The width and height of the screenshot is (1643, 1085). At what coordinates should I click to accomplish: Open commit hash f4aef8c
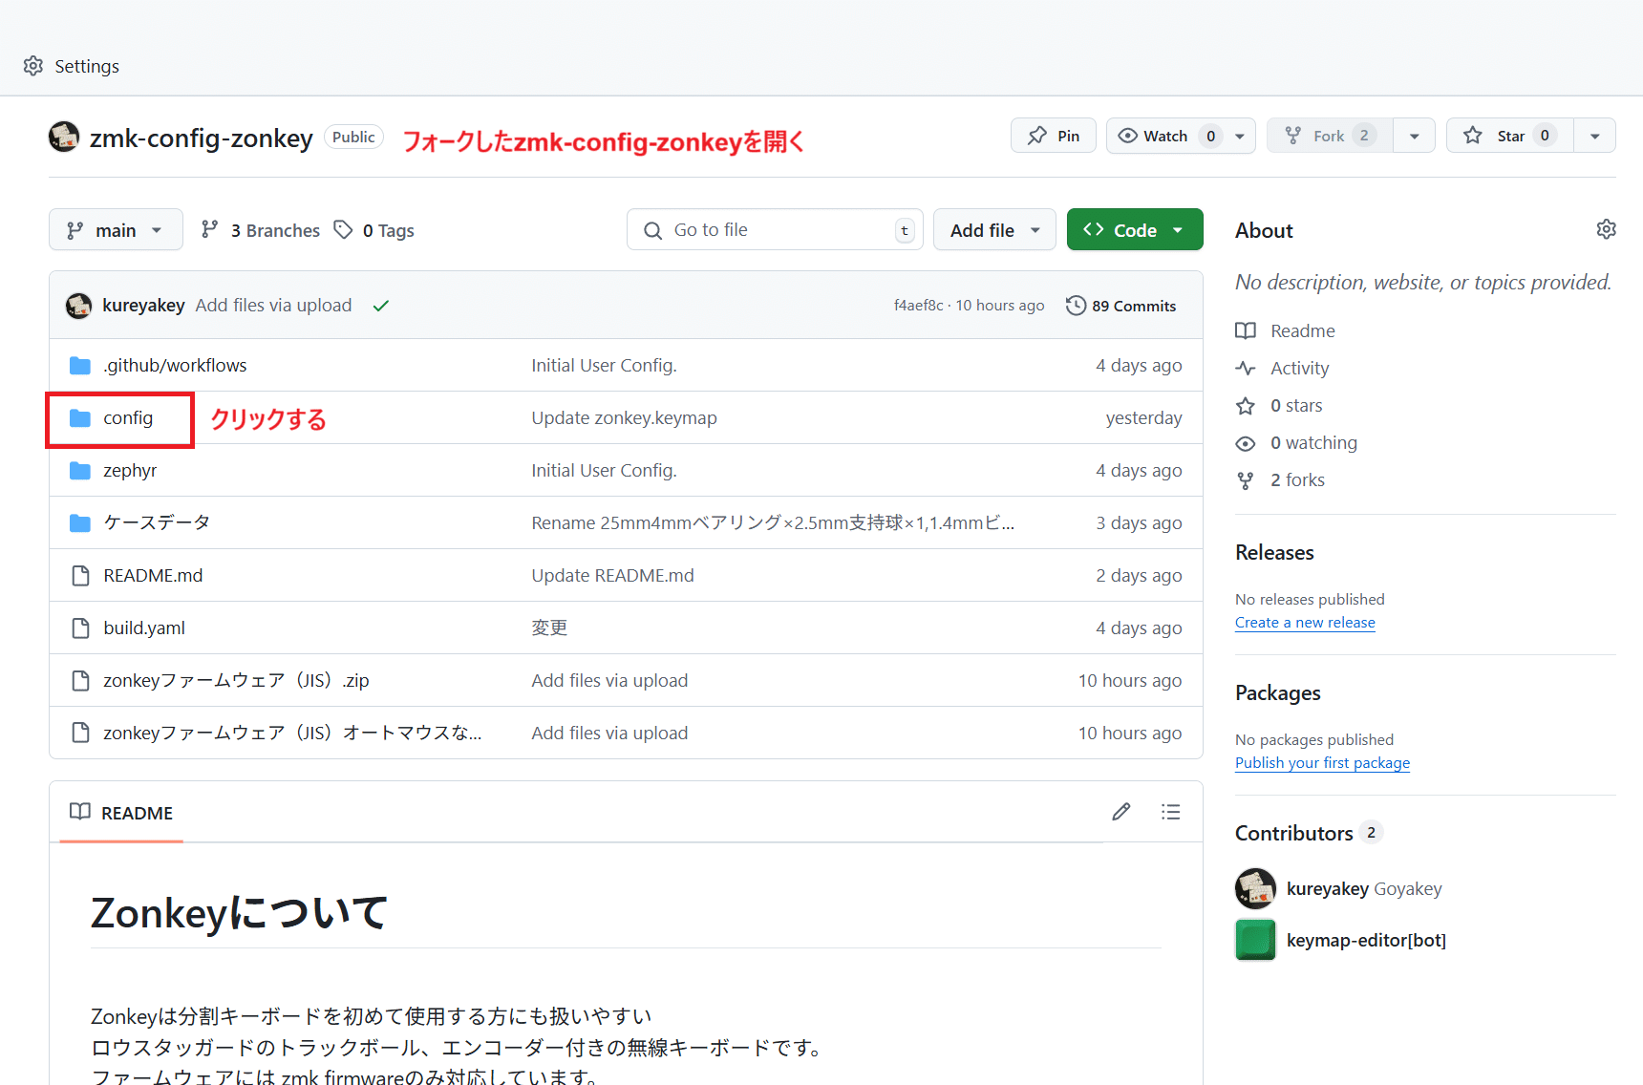918,306
